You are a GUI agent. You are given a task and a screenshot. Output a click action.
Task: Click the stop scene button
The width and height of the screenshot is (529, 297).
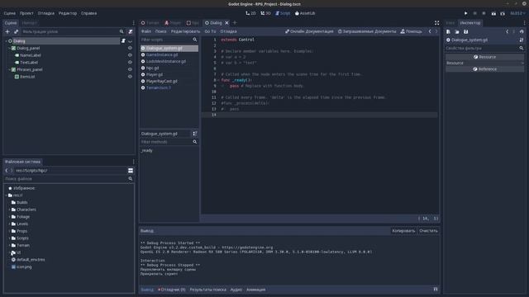pos(484,13)
